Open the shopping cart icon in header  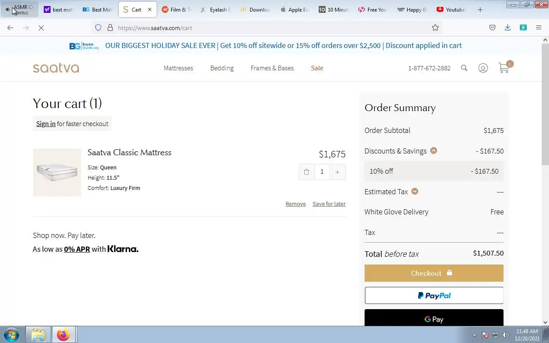click(x=504, y=67)
